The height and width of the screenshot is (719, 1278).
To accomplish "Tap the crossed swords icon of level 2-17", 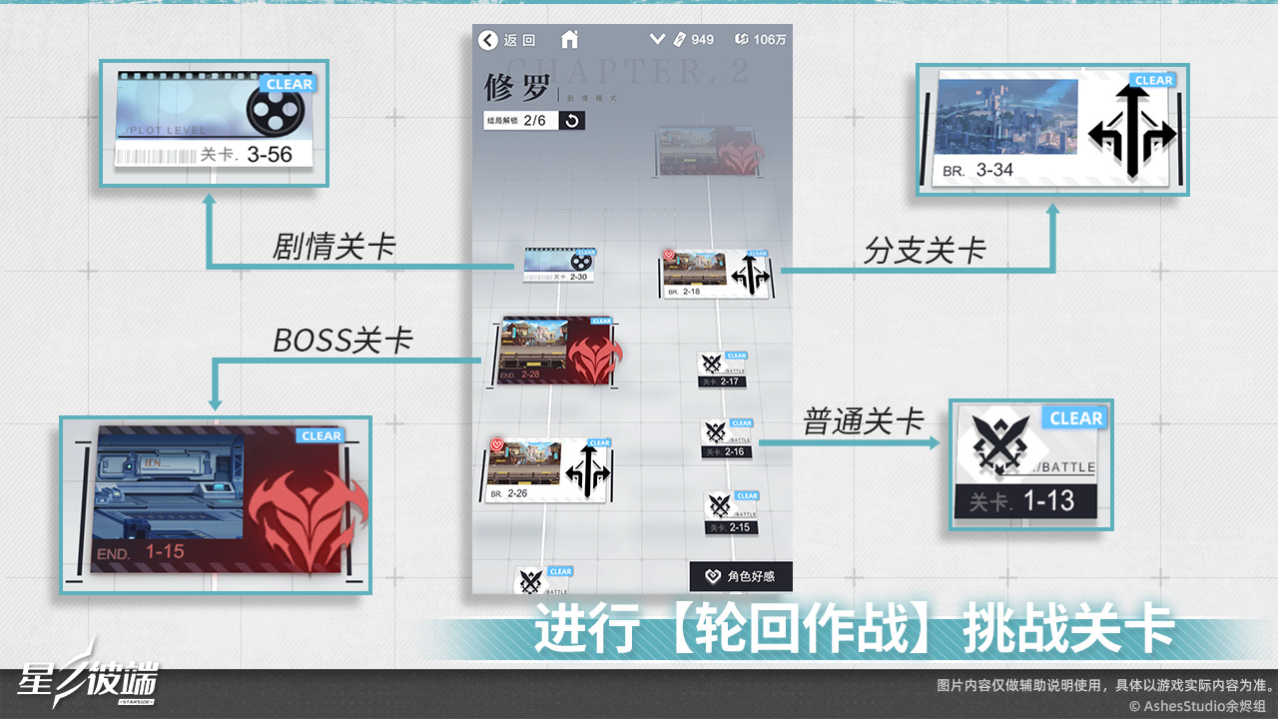I will click(x=713, y=363).
